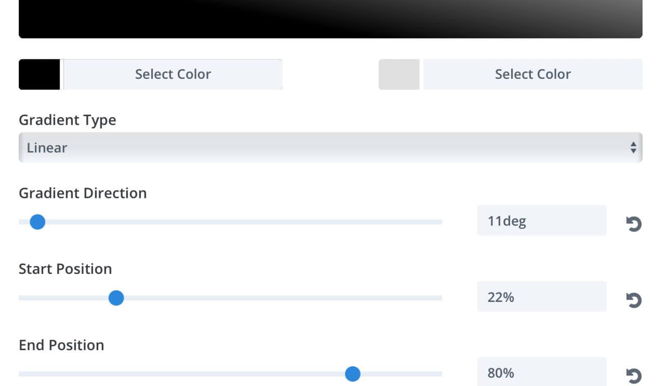The image size is (670, 386).
Task: Click the End Position label
Action: pos(61,345)
